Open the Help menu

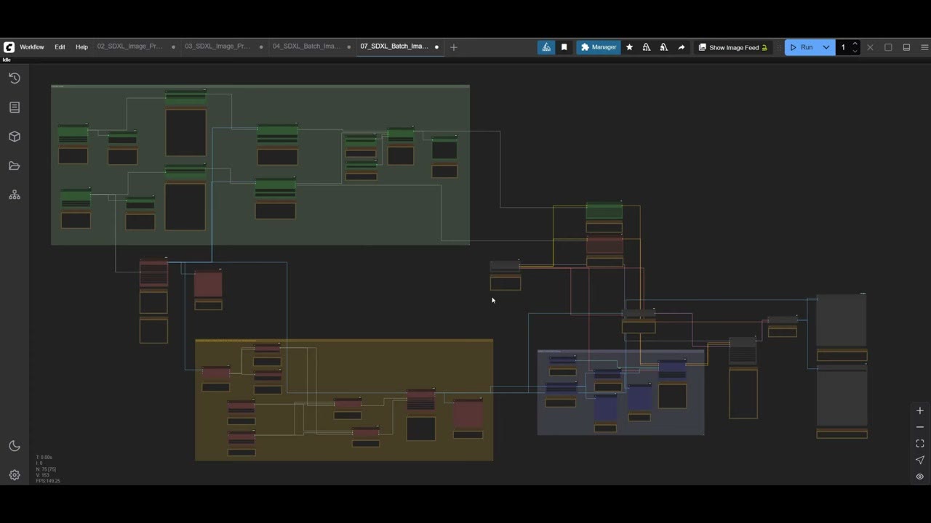pos(81,47)
